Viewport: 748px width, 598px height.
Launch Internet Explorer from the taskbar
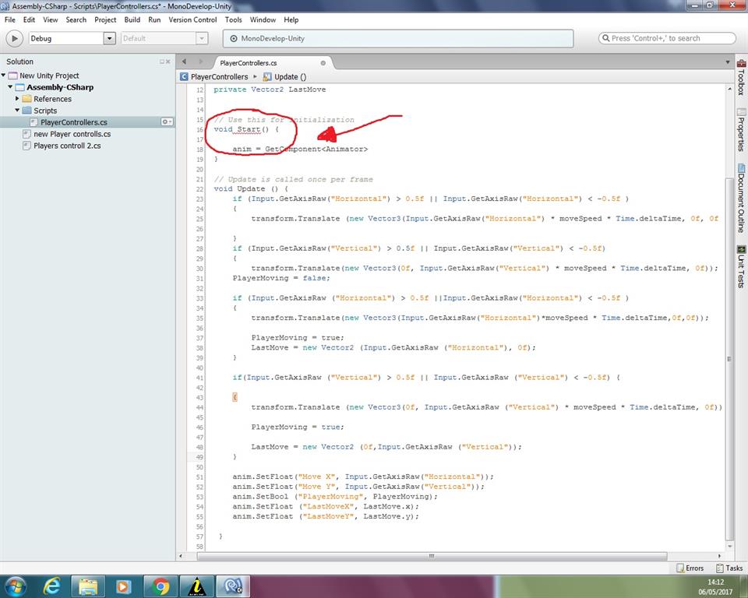pyautogui.click(x=51, y=586)
